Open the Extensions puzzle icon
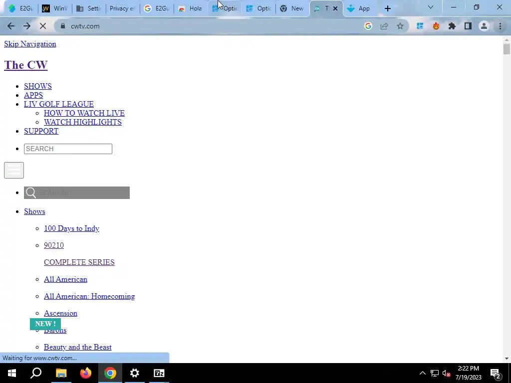 click(x=452, y=26)
